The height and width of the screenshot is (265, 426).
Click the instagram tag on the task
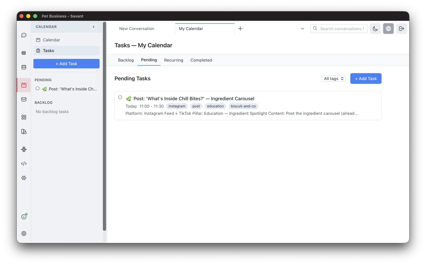point(177,106)
